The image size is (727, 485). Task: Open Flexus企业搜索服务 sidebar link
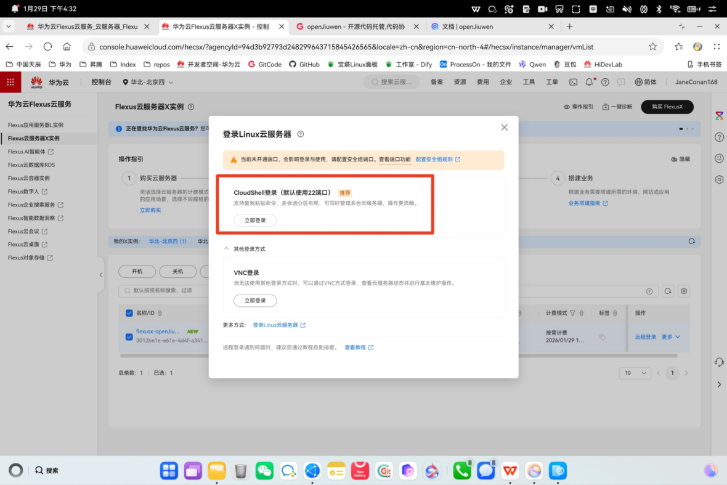[x=35, y=205]
